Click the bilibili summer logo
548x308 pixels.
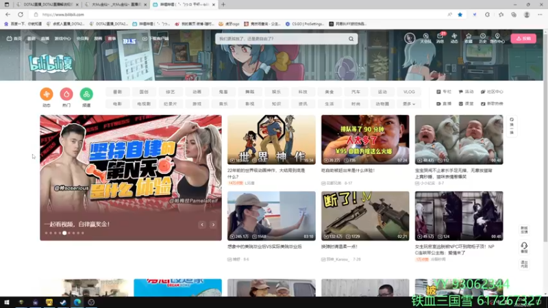51,64
